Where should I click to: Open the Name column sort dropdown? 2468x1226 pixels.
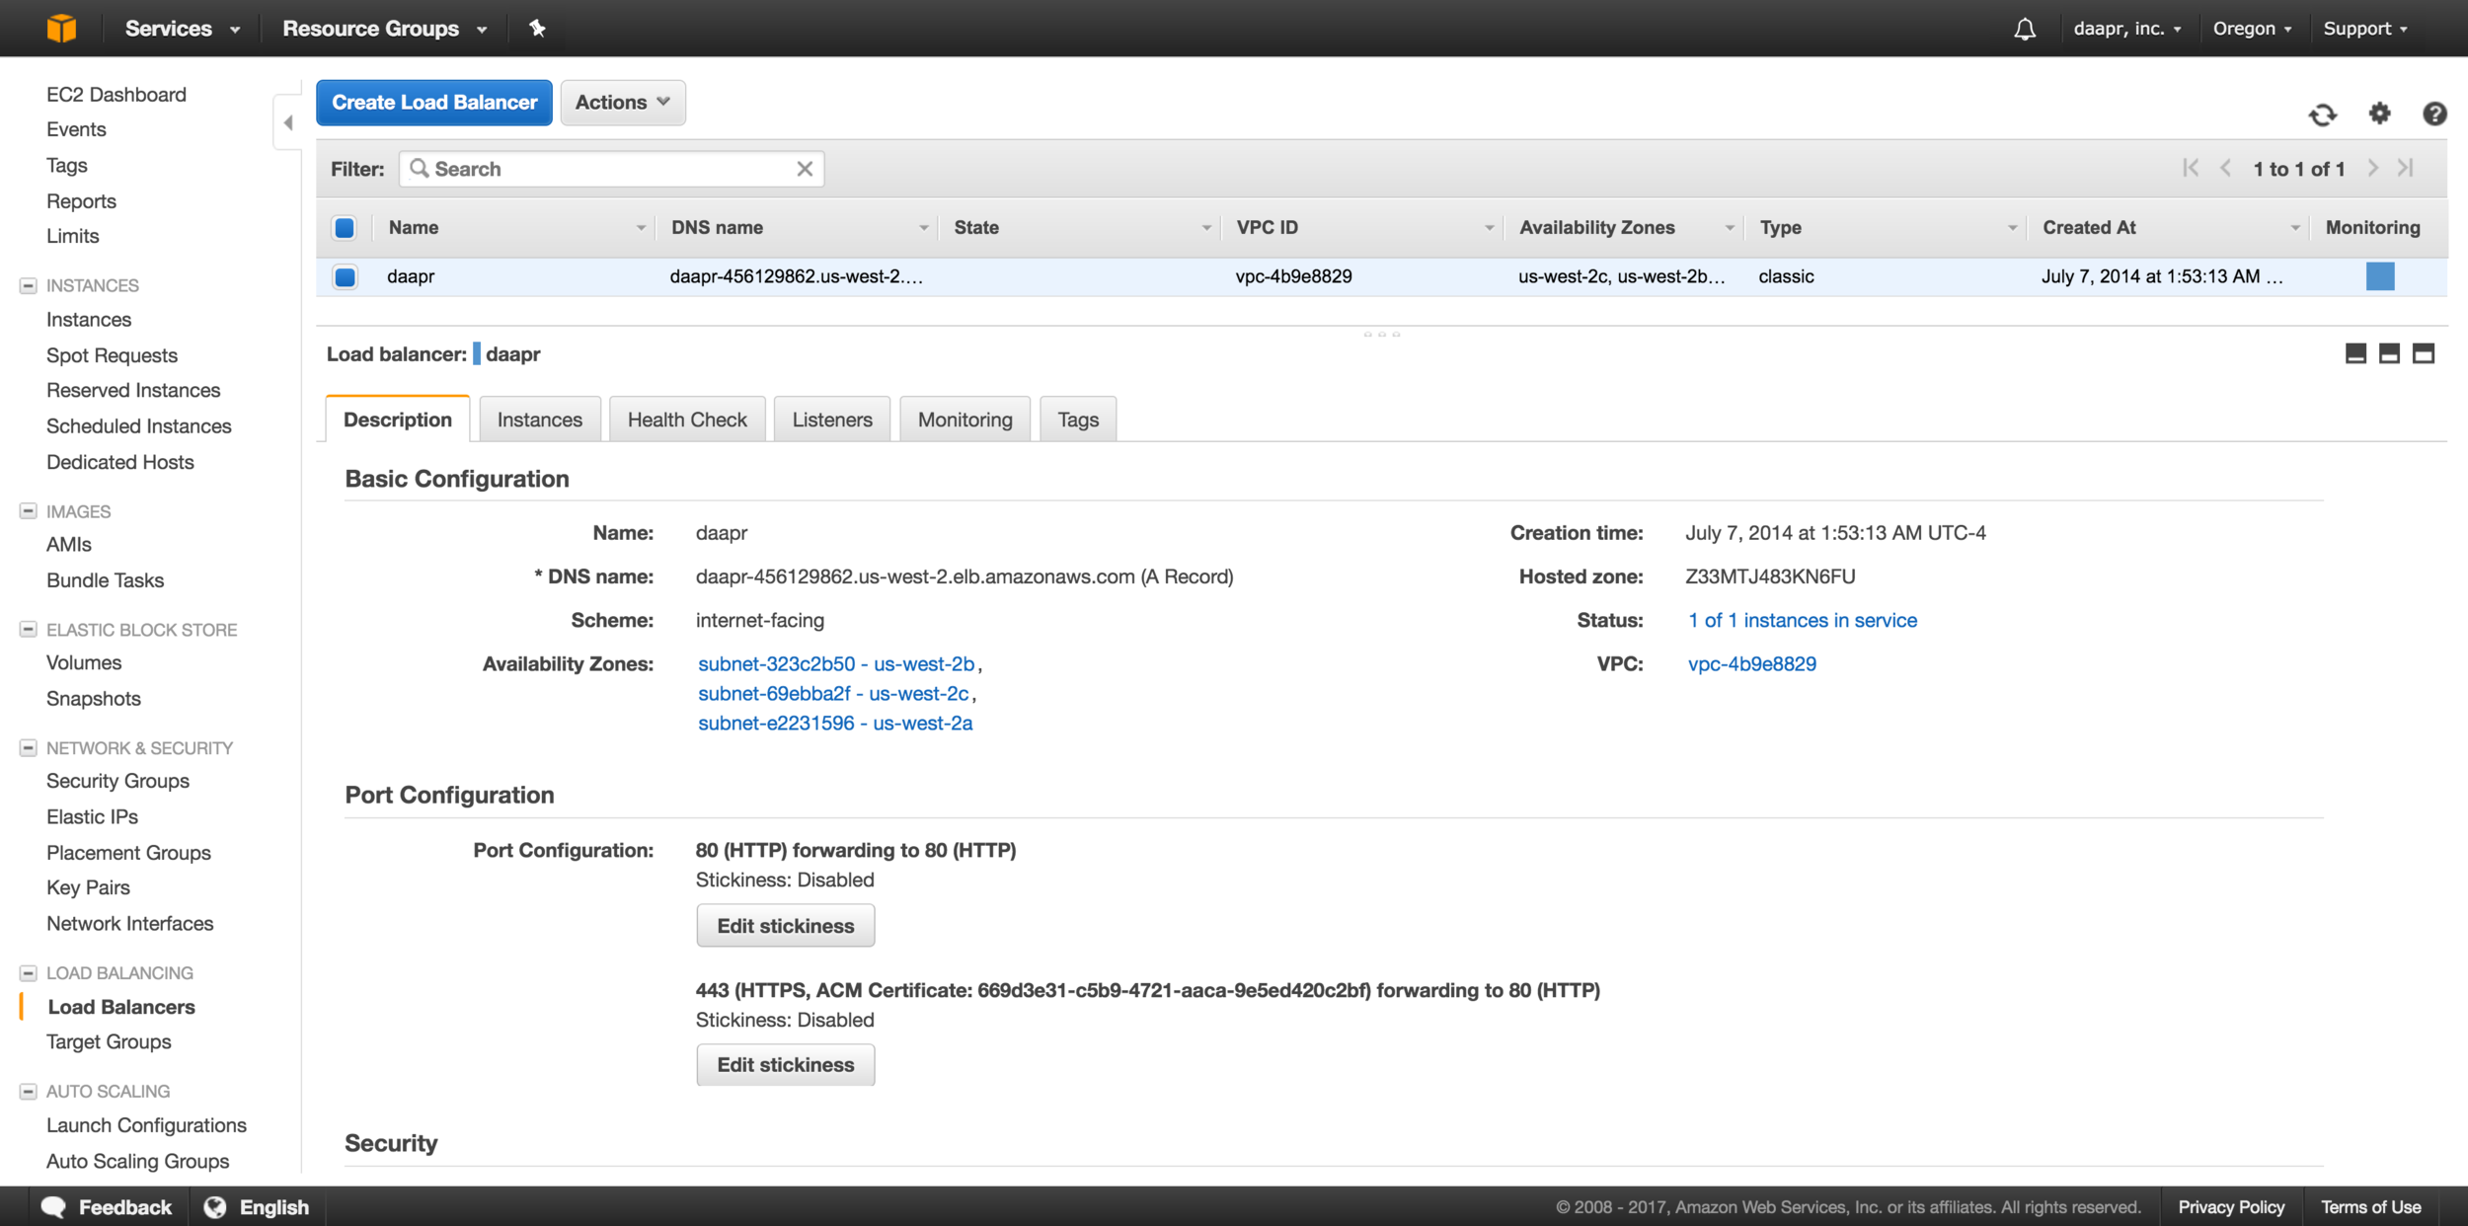[x=641, y=228]
